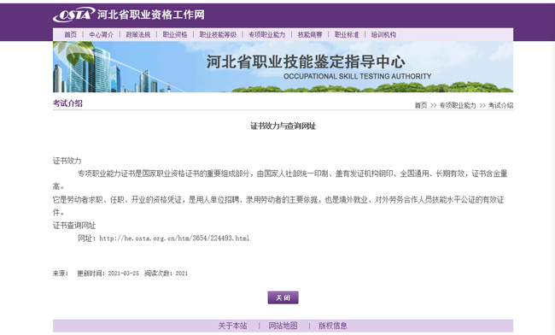555x335 pixels.
Task: Open 职业技能等级 navigation item
Action: [218, 34]
